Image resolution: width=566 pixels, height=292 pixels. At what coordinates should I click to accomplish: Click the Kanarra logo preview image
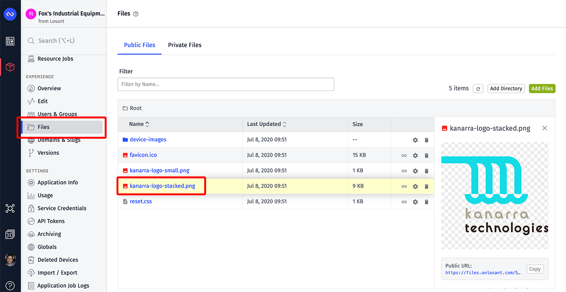495,196
